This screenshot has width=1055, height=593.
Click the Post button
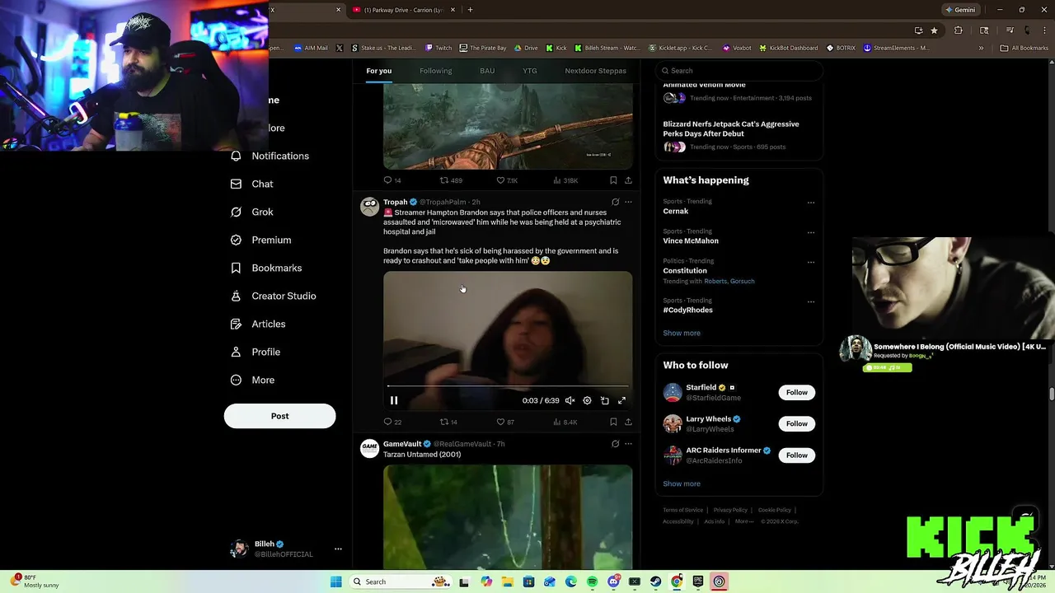(279, 416)
